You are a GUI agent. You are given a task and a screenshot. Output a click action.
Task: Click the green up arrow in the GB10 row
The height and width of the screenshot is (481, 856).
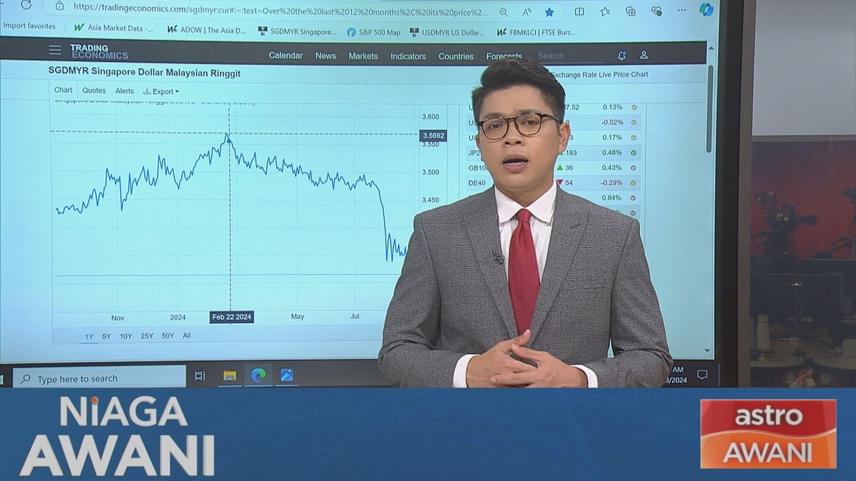[560, 168]
